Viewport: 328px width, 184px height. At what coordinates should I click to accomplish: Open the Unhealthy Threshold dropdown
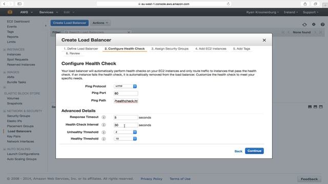(x=125, y=132)
